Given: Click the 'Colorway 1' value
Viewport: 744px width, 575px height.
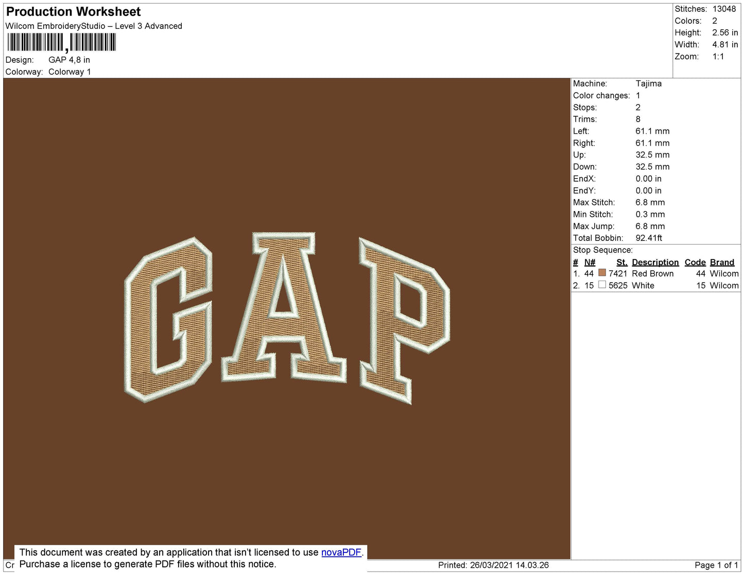Looking at the screenshot, I should click(70, 72).
